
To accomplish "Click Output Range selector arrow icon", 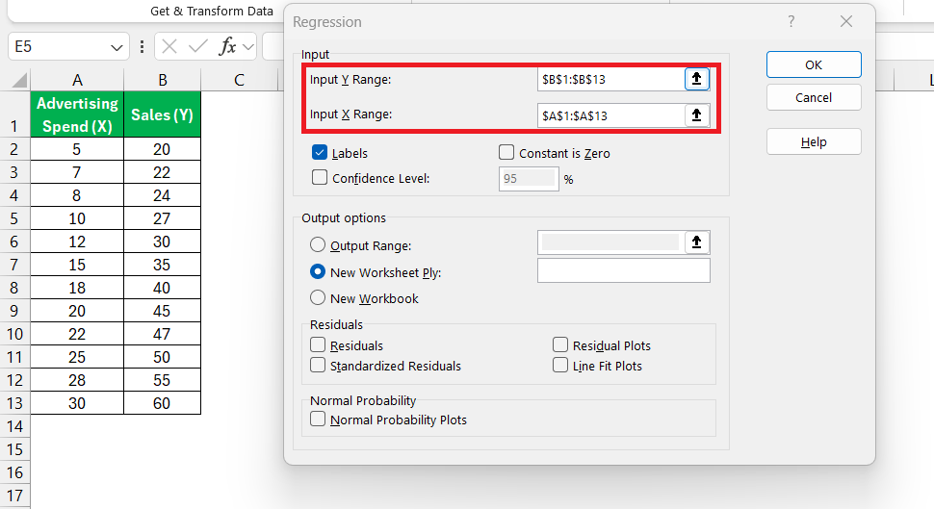I will (x=697, y=242).
